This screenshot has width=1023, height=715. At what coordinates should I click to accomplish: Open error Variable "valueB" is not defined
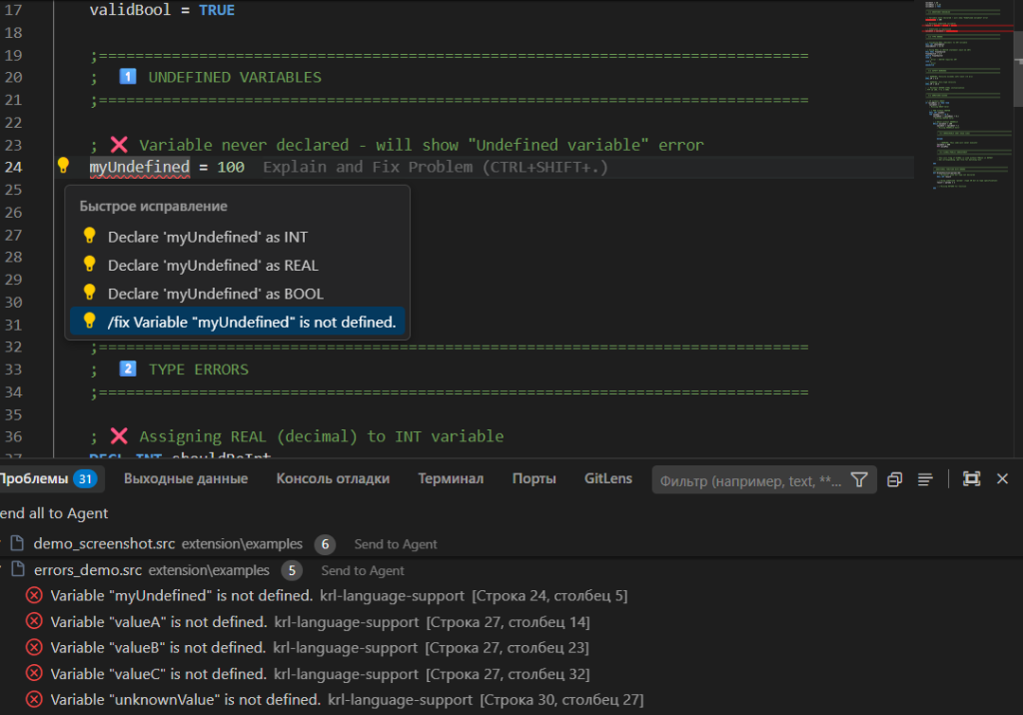tap(511, 648)
